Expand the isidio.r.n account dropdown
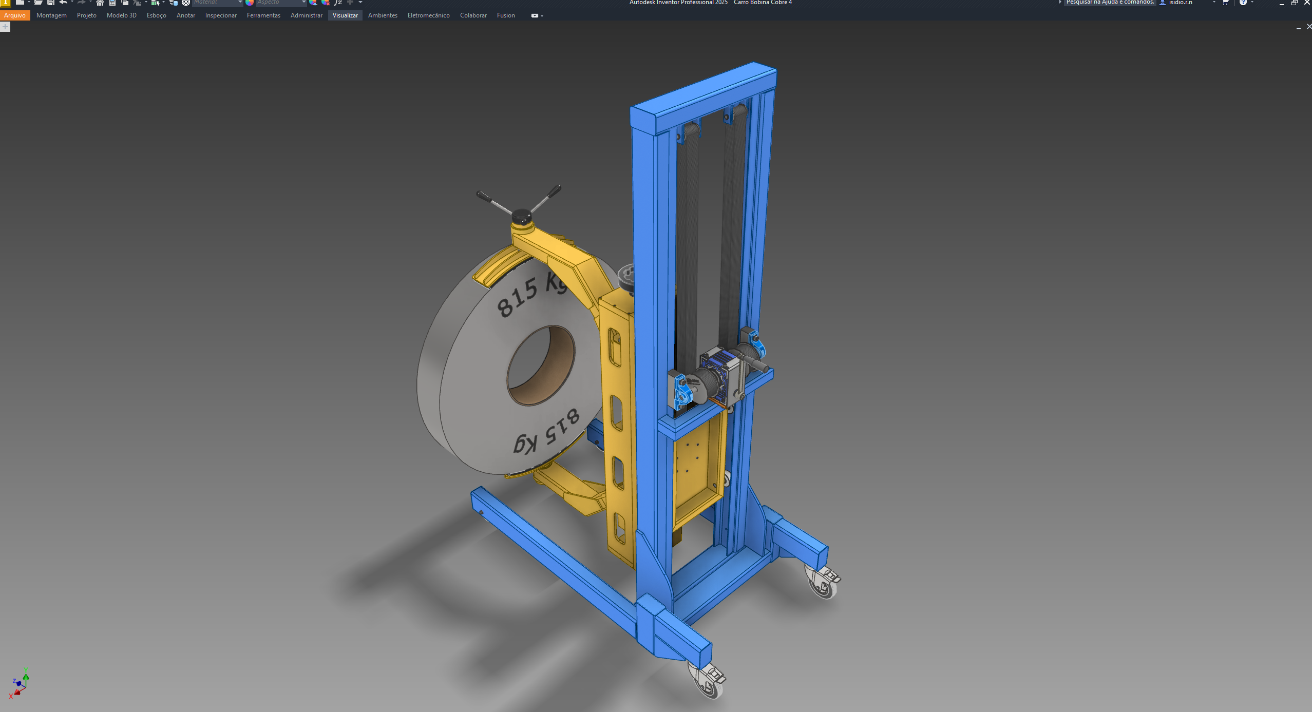The width and height of the screenshot is (1312, 712). tap(1214, 3)
